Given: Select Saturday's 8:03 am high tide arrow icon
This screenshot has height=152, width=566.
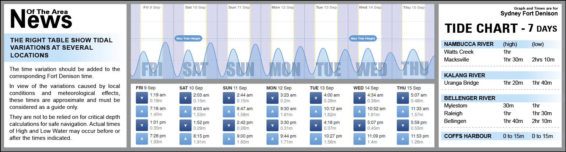Looking at the screenshot, I should [x=185, y=112].
